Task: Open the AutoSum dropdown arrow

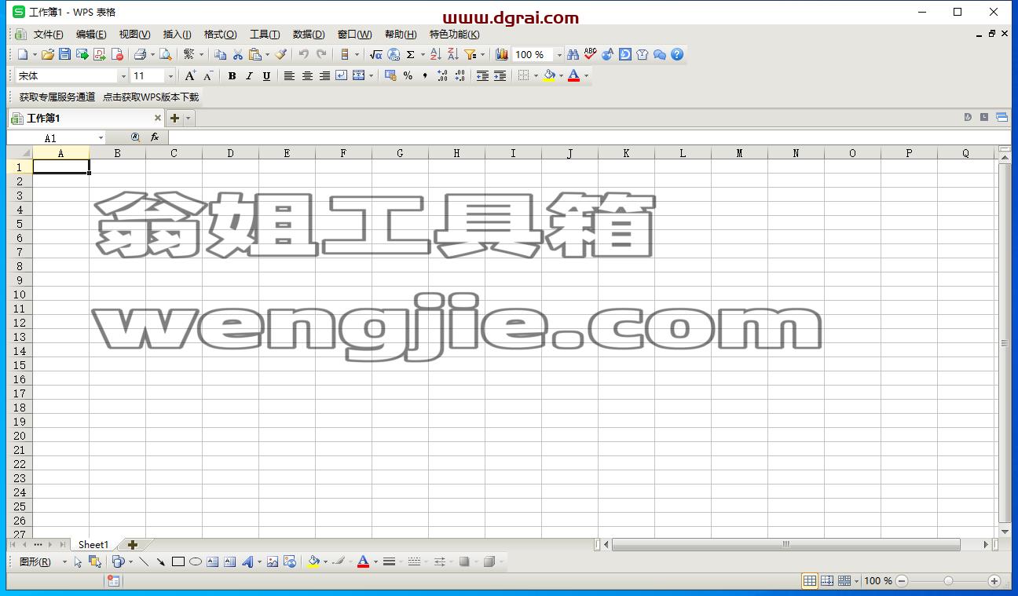Action: (x=423, y=55)
